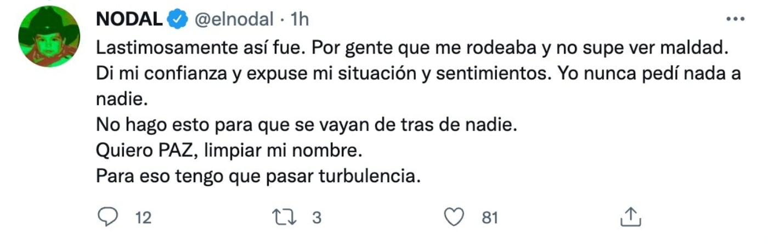
Task: Click the line starting "No hago esto"
Action: click(x=307, y=125)
